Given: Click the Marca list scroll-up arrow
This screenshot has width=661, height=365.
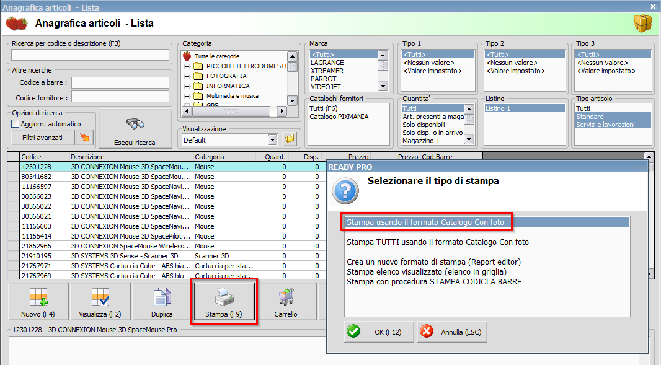Looking at the screenshot, I should tap(383, 55).
